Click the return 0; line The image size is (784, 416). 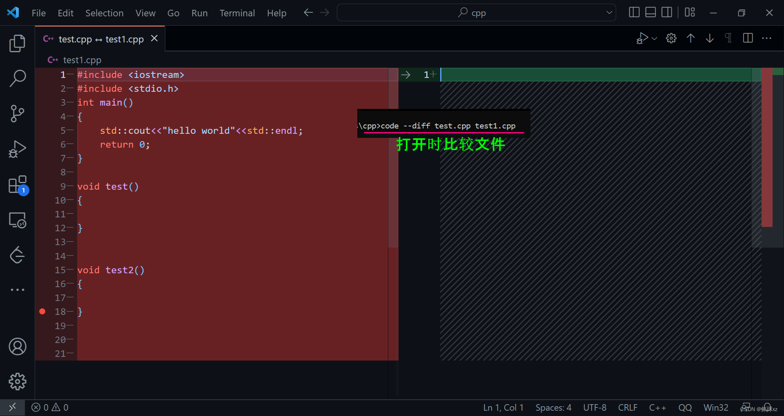[125, 145]
